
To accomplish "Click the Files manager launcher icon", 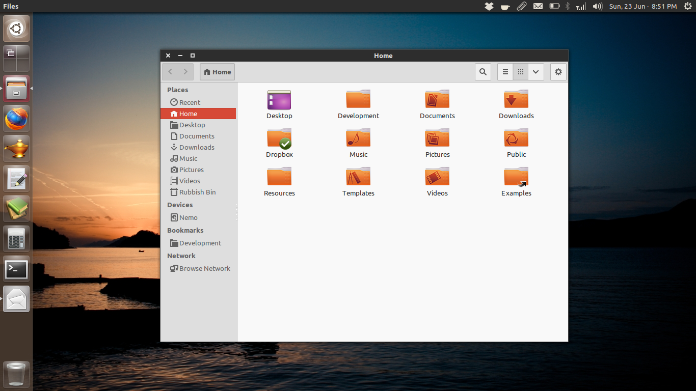I will point(16,89).
